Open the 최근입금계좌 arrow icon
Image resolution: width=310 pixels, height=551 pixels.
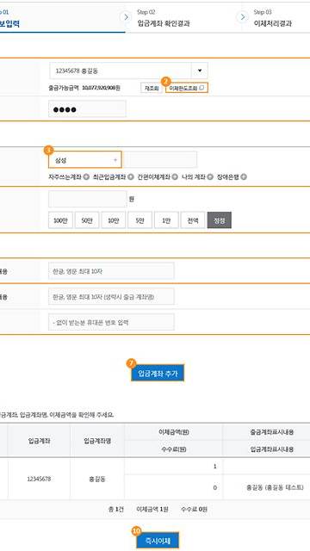click(x=131, y=177)
